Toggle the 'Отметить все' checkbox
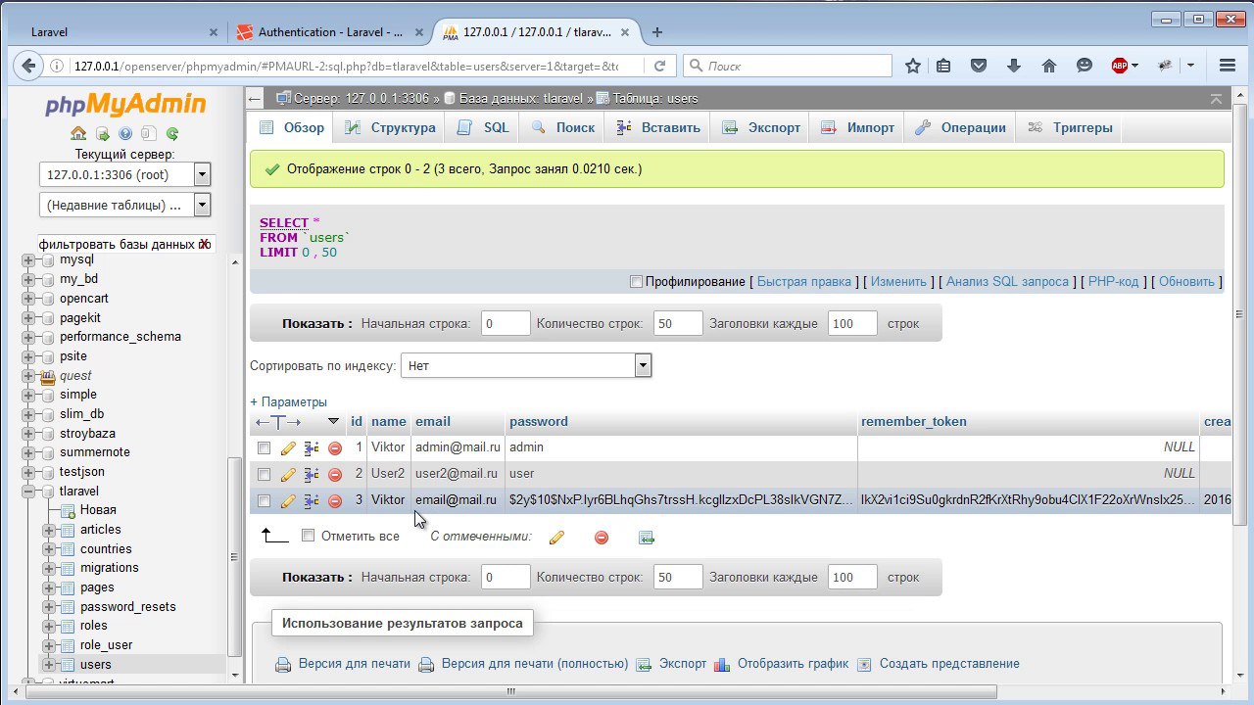Image resolution: width=1254 pixels, height=705 pixels. coord(308,536)
